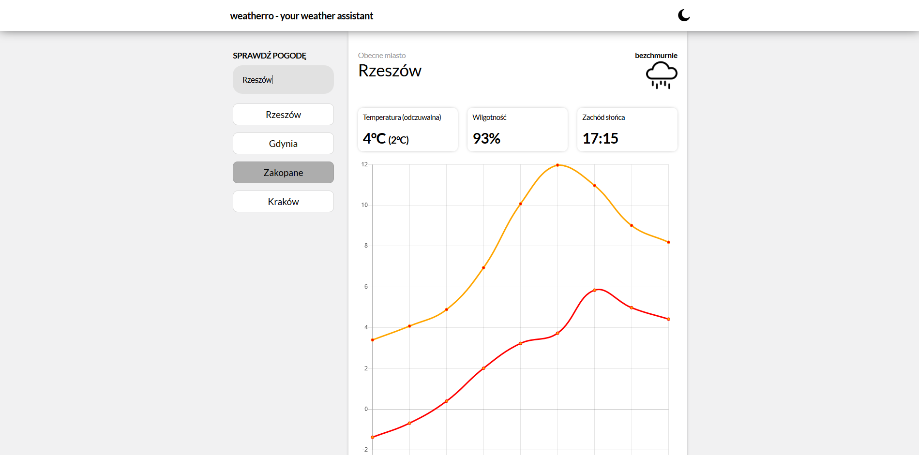The height and width of the screenshot is (455, 919).
Task: Click the weatherro site title
Action: coord(301,16)
